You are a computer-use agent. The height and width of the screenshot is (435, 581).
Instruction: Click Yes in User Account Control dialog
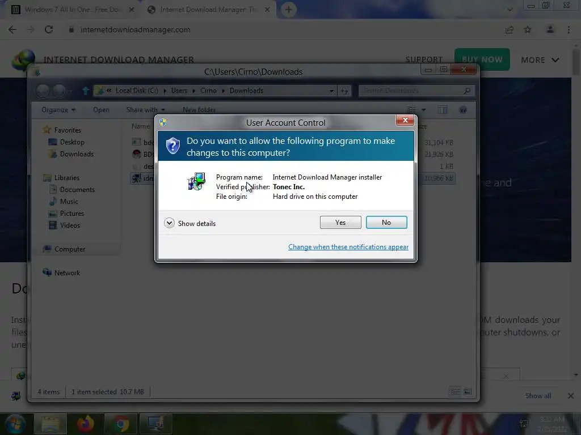point(340,222)
